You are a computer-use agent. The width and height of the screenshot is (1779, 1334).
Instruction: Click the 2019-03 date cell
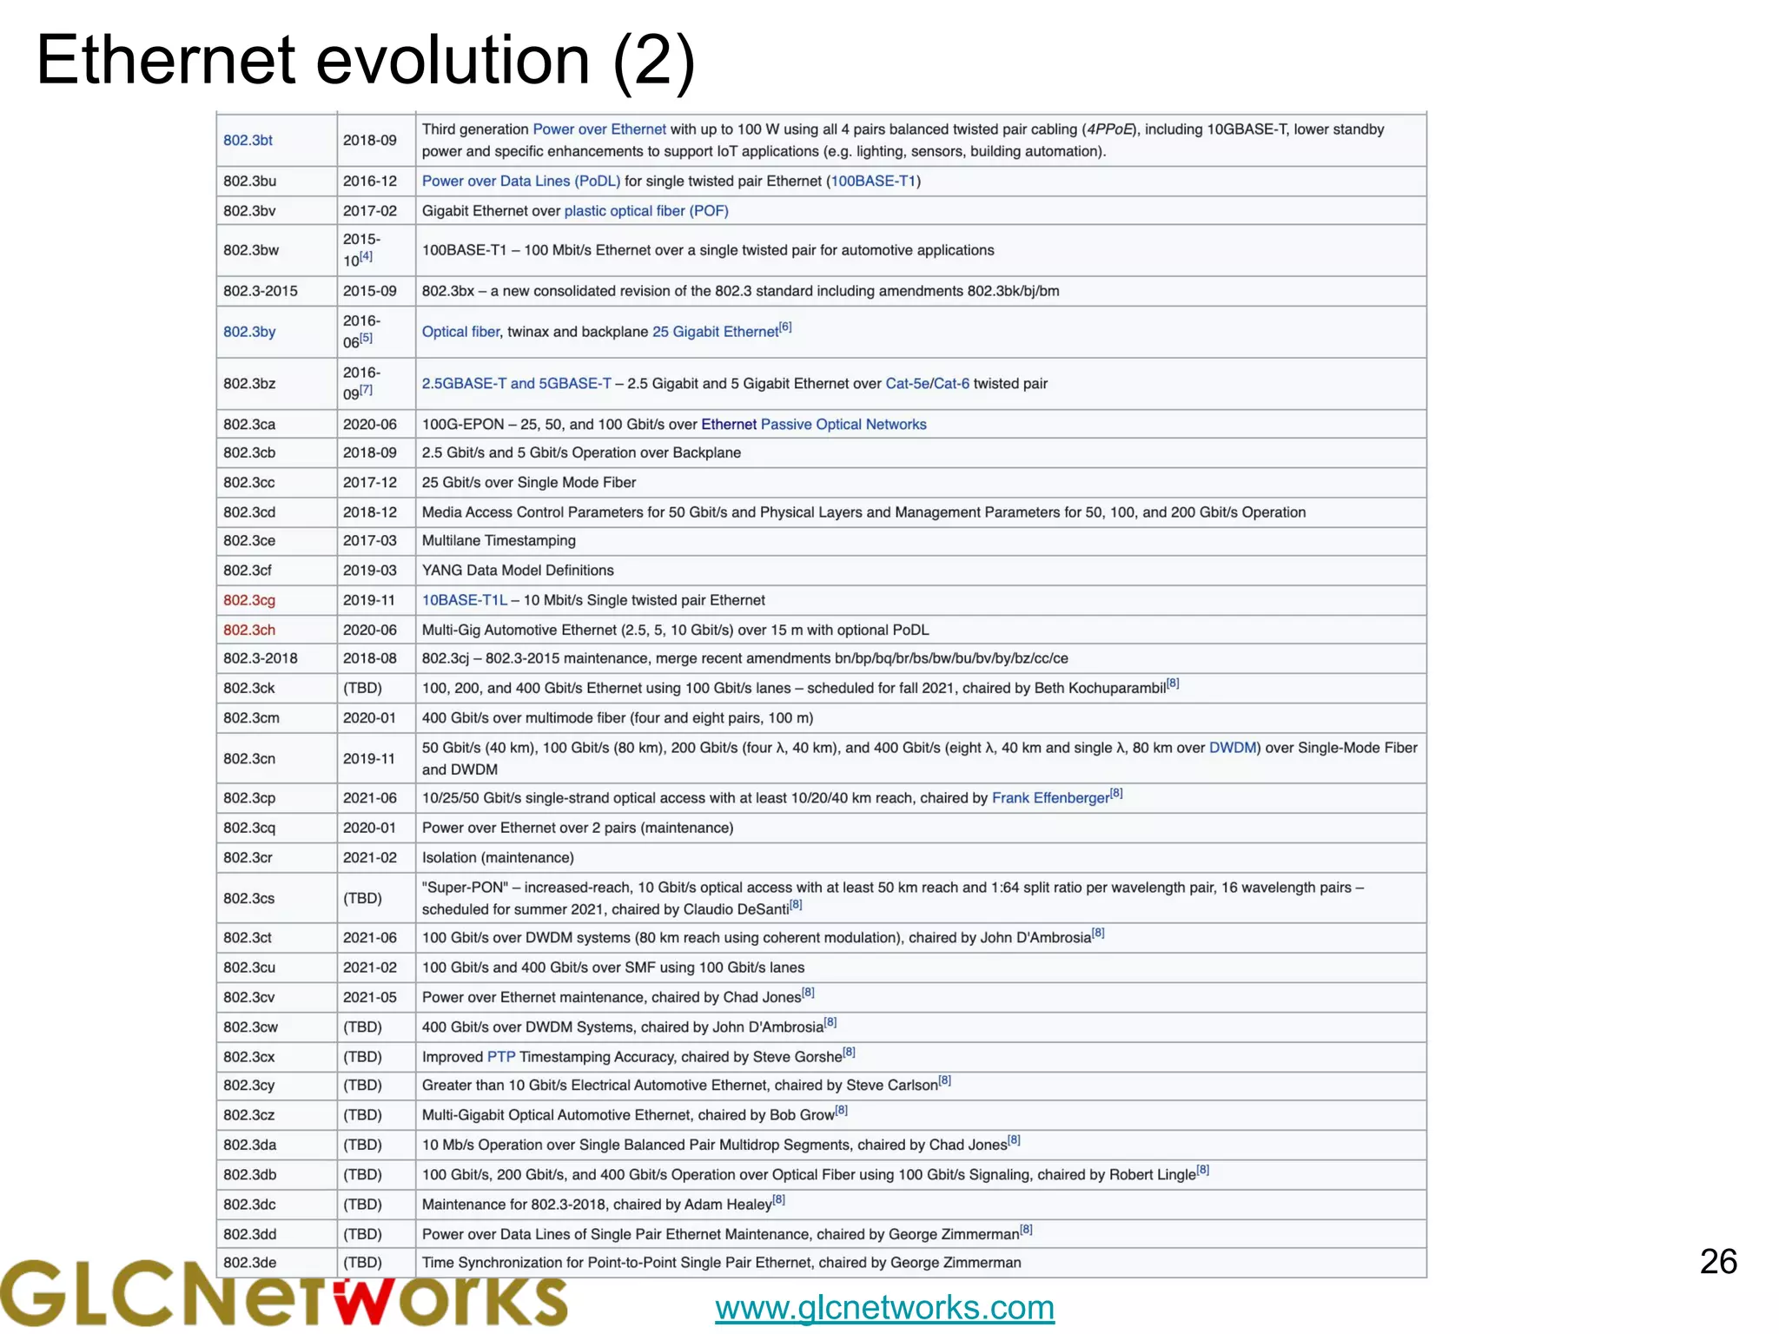[x=376, y=570]
